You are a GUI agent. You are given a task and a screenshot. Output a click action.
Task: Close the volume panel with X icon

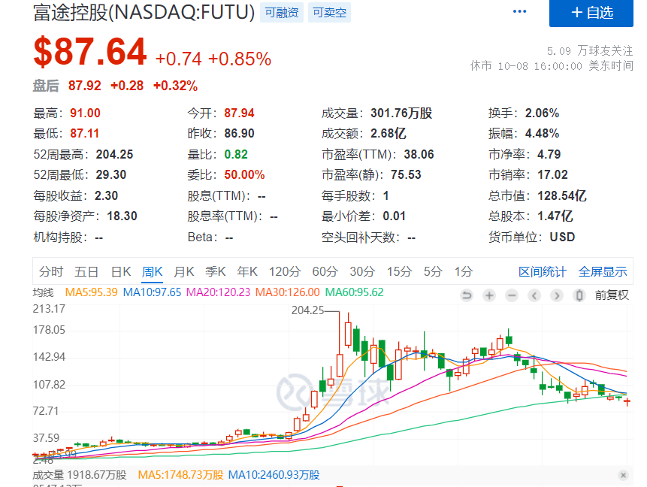tap(624, 475)
